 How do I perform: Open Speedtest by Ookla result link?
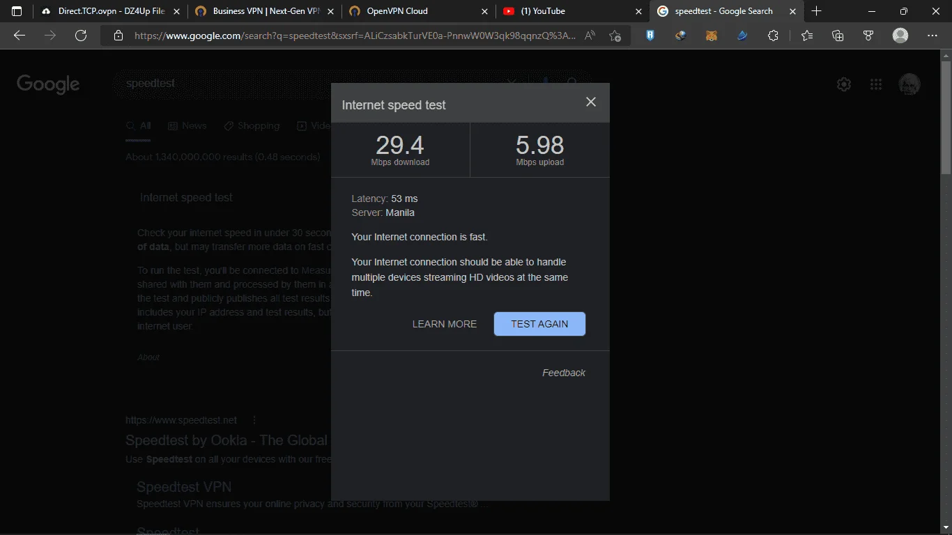[x=227, y=440]
